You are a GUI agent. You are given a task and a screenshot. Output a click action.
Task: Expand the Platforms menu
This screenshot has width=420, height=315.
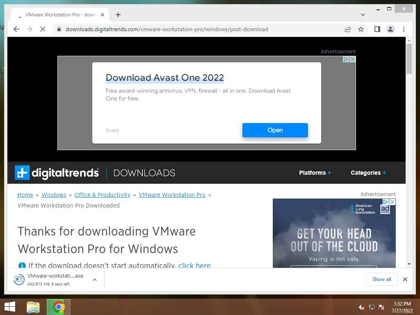point(315,173)
